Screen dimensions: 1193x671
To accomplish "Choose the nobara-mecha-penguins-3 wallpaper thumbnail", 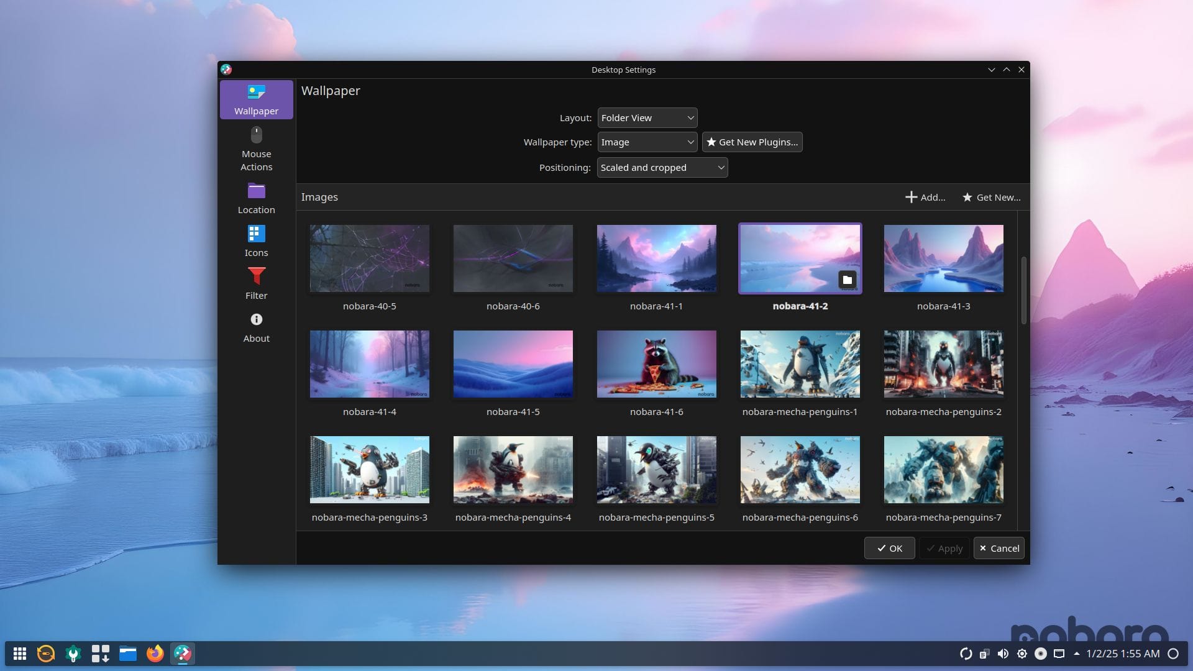I will [x=369, y=470].
